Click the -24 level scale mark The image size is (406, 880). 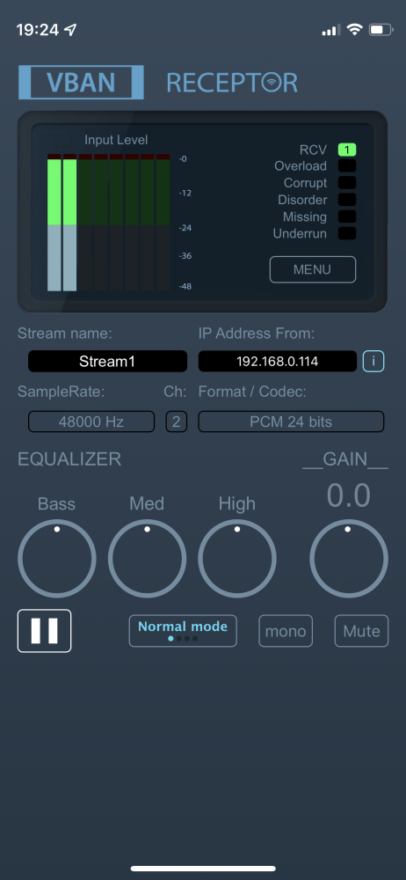(185, 228)
